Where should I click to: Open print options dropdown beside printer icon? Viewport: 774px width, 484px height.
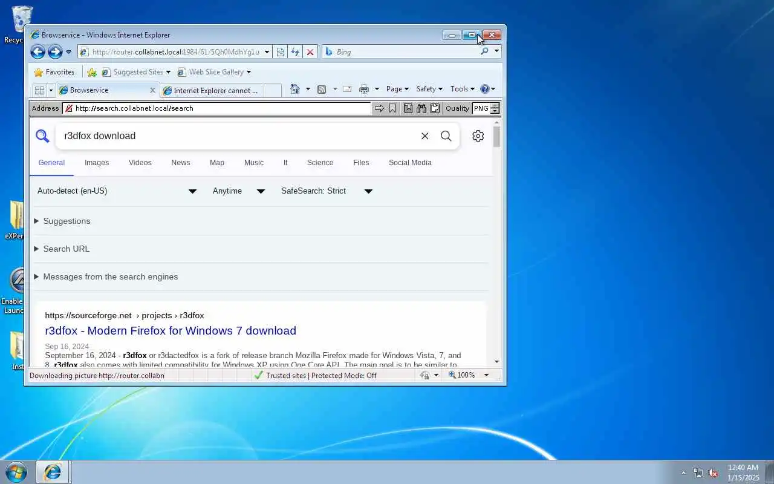pyautogui.click(x=377, y=89)
